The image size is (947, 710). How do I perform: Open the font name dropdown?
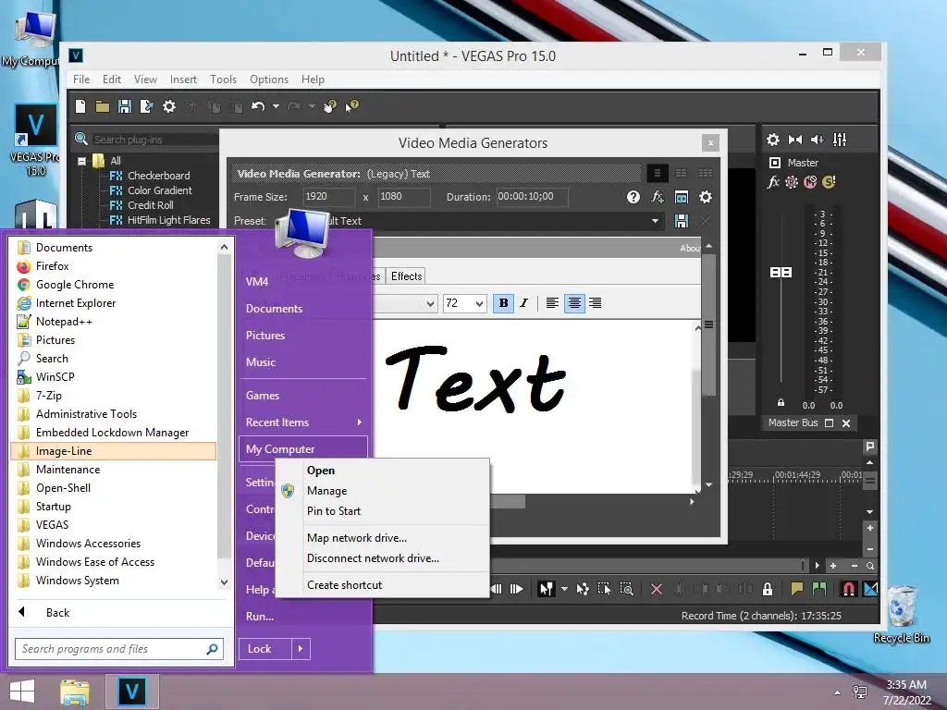tap(430, 303)
